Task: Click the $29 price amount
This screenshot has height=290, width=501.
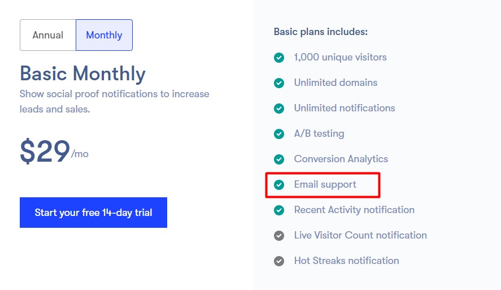Action: [45, 151]
